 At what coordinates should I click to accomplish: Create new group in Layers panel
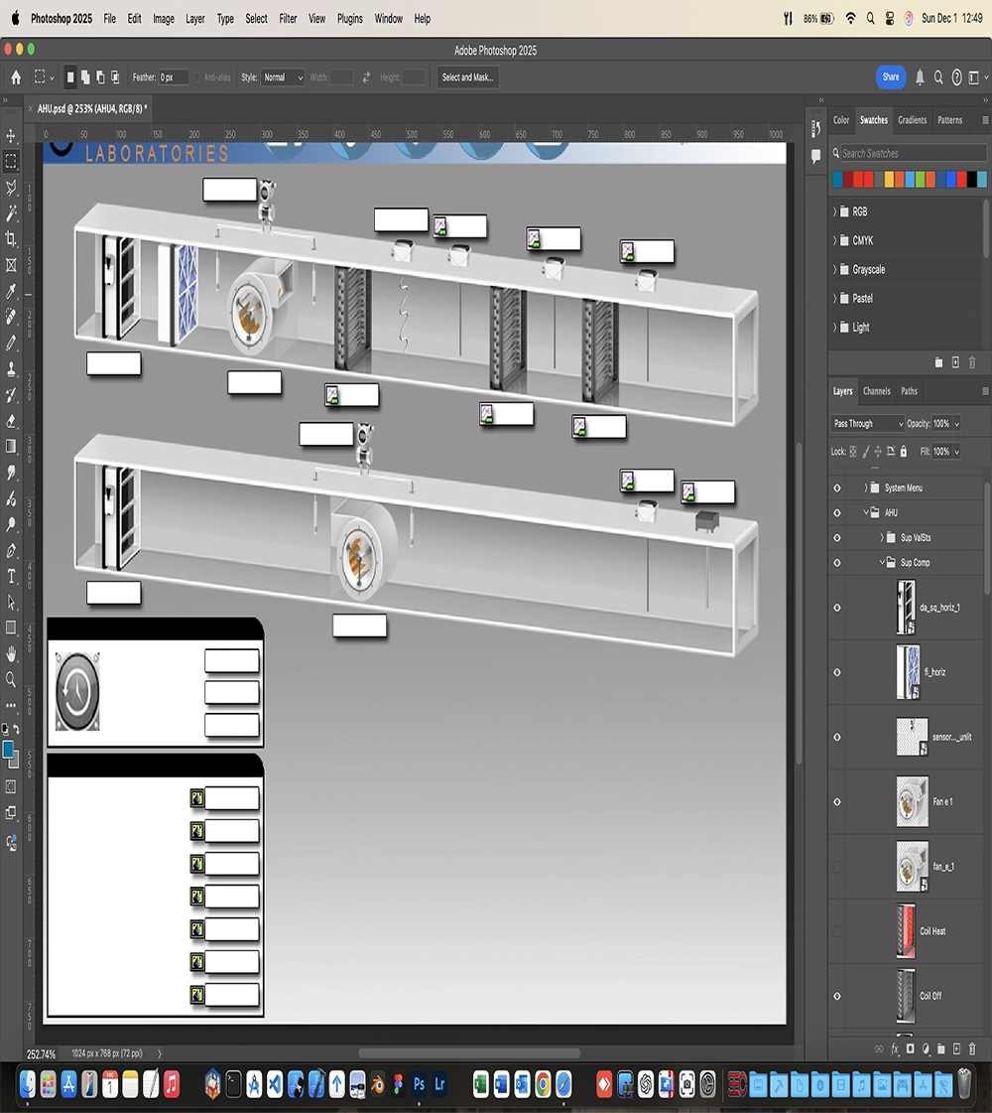click(941, 1049)
